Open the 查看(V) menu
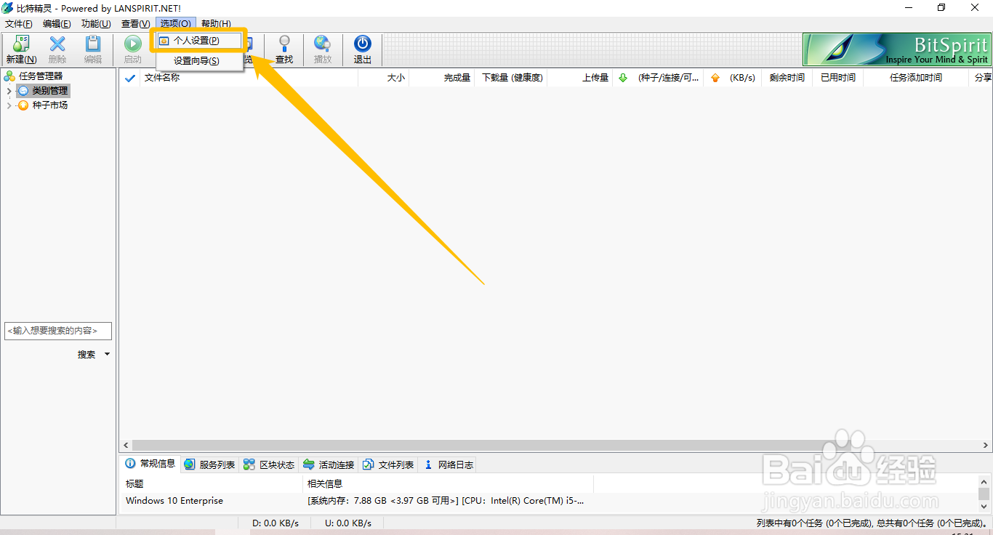Image resolution: width=993 pixels, height=535 pixels. [135, 24]
